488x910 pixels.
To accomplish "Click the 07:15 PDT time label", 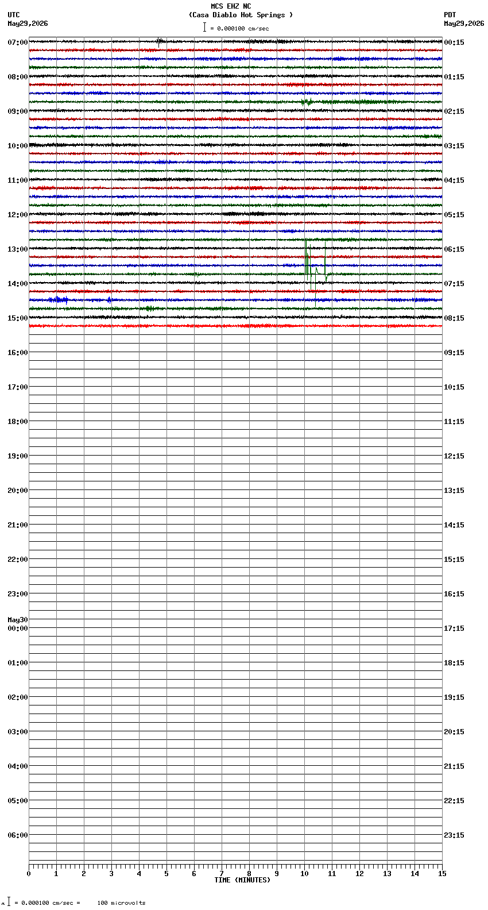I will click(x=454, y=283).
